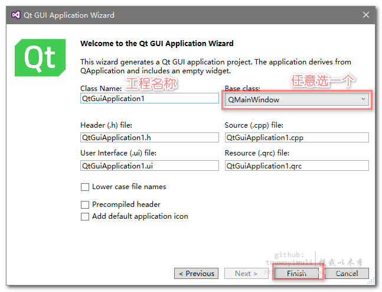Click the Class Name input field
The width and height of the screenshot is (382, 292).
click(149, 98)
